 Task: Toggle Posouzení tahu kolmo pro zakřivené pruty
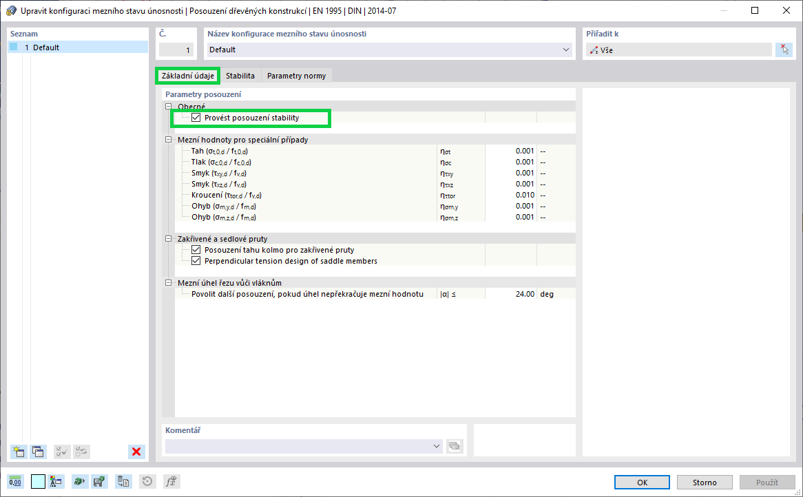pos(196,250)
